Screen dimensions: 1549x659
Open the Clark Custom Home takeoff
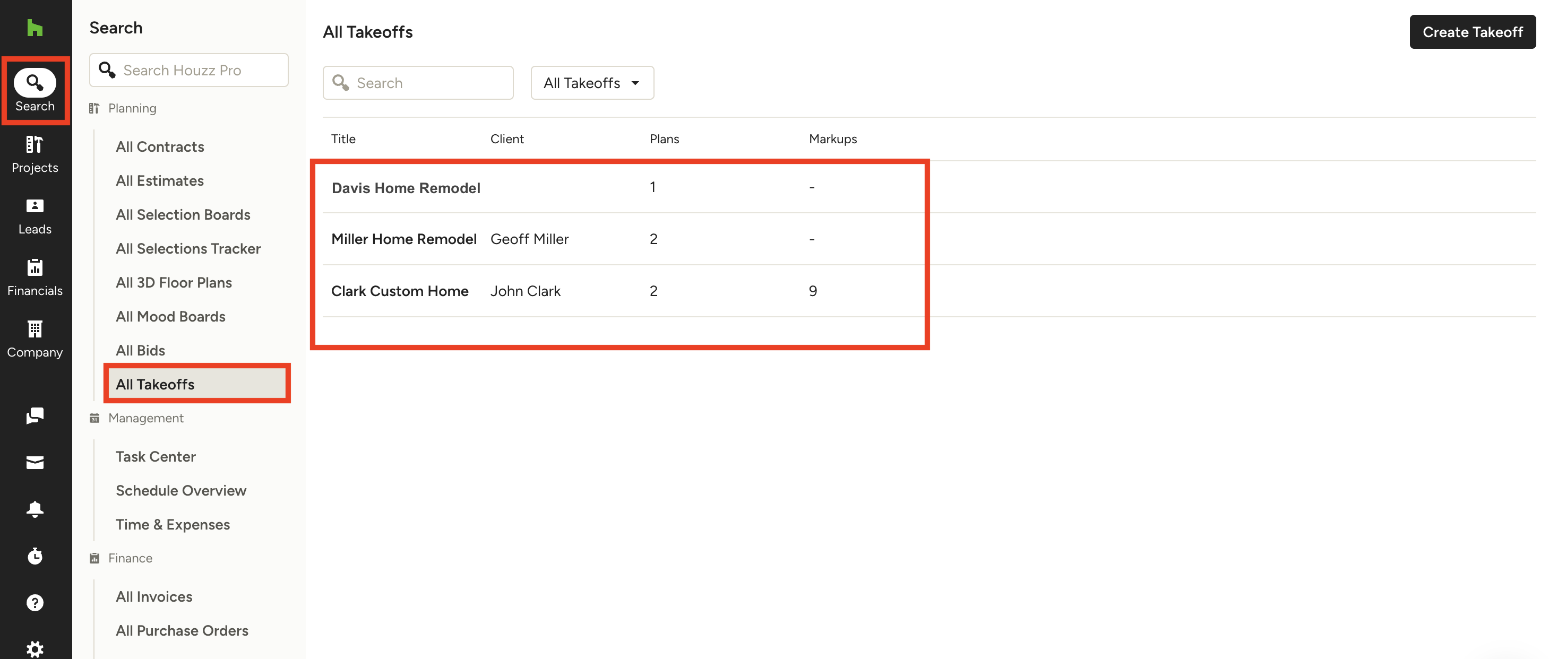click(399, 291)
